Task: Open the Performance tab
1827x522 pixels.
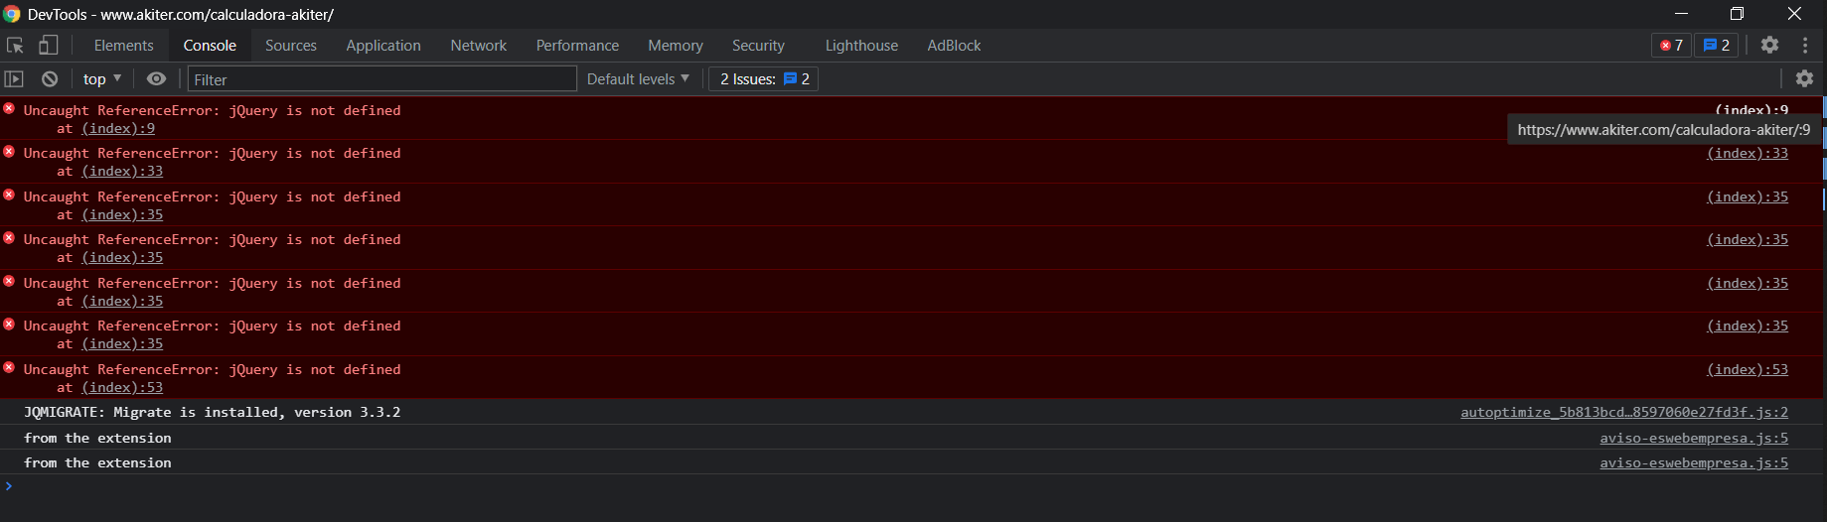Action: click(x=577, y=46)
